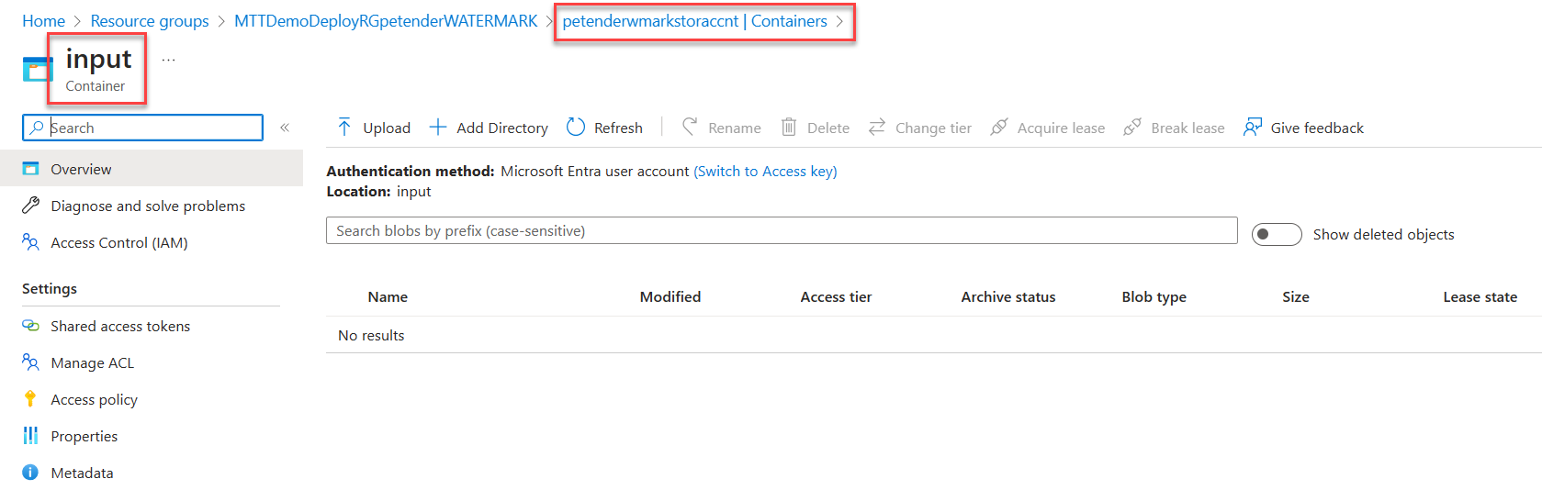Sort by Name column header
Viewport: 1542px width, 490px height.
[388, 296]
